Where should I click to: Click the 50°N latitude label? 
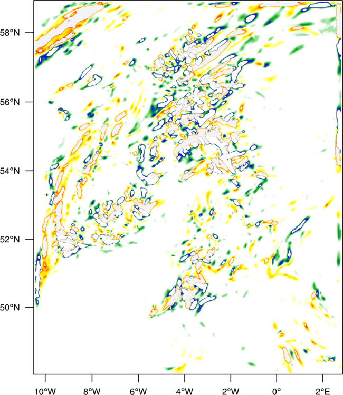9,308
